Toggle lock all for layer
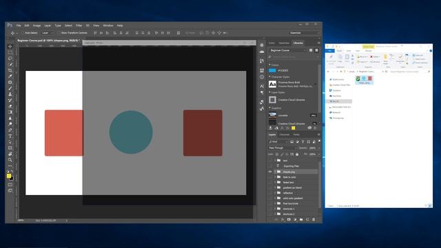Viewport: 441px width, 248px height. [297, 154]
